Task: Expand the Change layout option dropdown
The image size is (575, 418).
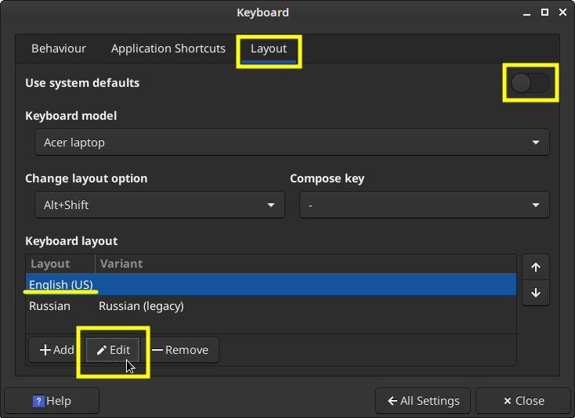Action: pos(159,205)
